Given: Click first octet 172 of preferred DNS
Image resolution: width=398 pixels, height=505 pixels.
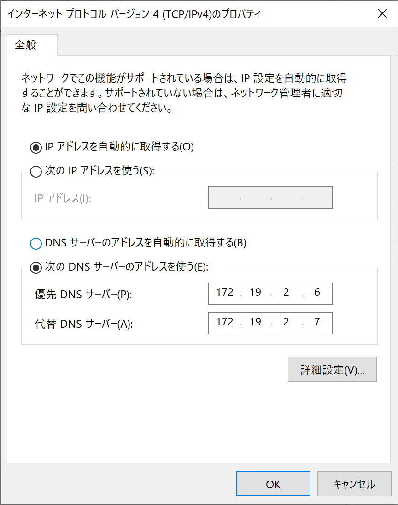Looking at the screenshot, I should tap(225, 293).
